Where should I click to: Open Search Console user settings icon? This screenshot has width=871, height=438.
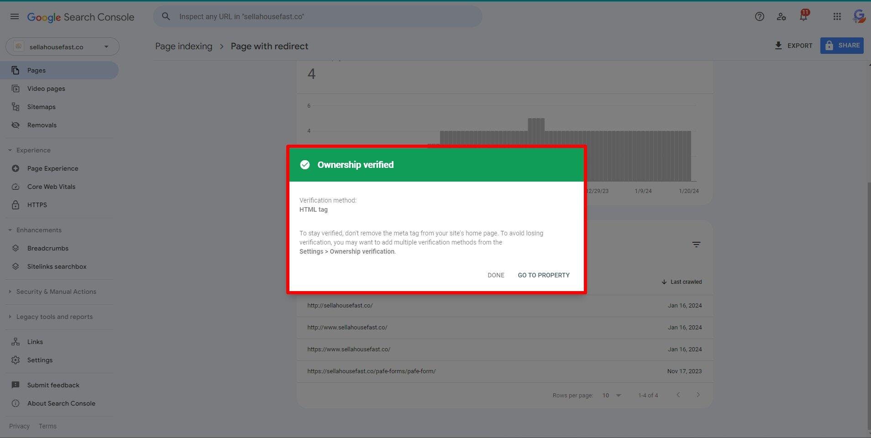(781, 17)
